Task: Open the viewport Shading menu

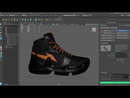Action: pyautogui.click(x=25, y=23)
